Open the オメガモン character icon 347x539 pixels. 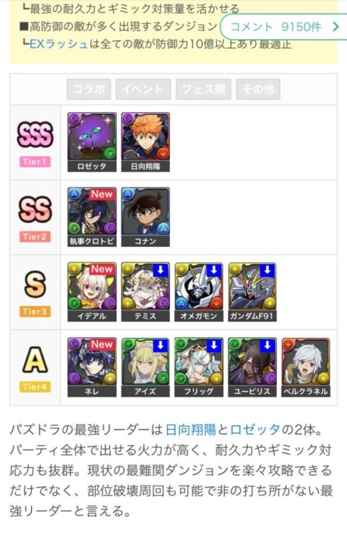(x=199, y=292)
